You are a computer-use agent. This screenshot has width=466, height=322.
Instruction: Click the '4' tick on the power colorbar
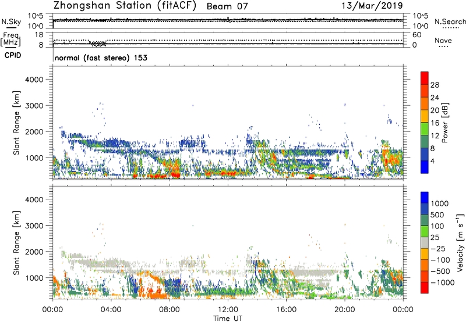433,162
